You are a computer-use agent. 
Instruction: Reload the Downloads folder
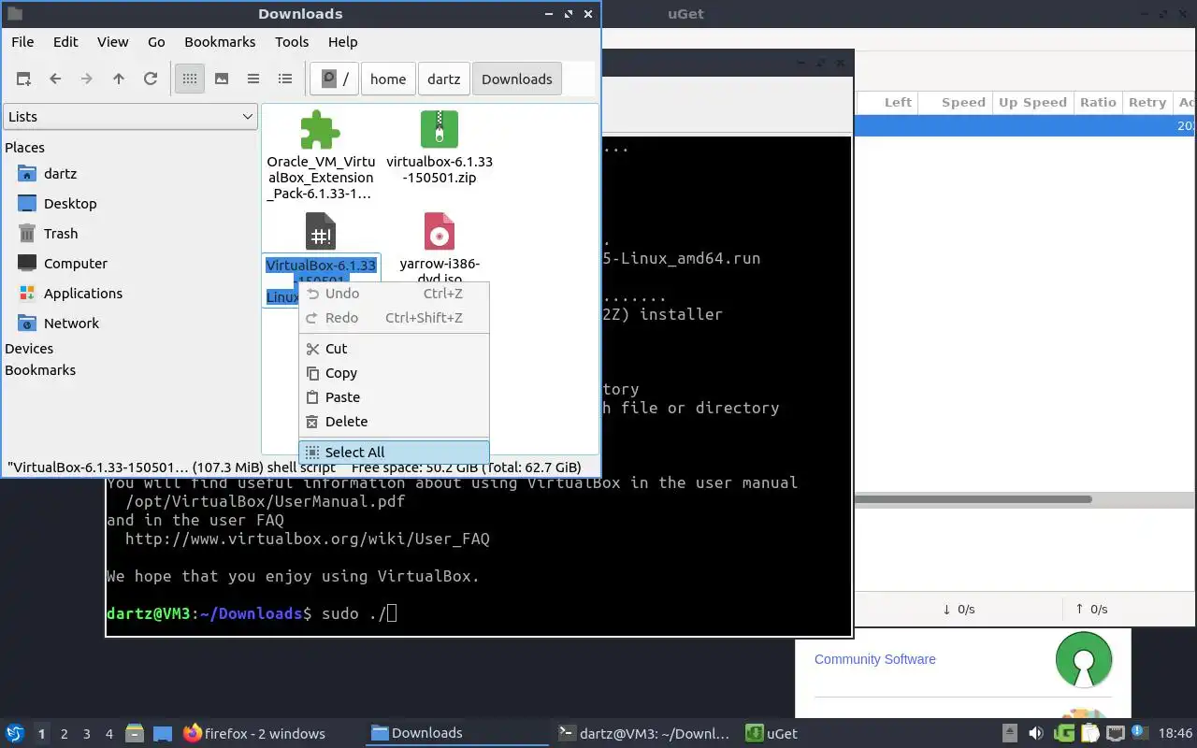coord(151,79)
